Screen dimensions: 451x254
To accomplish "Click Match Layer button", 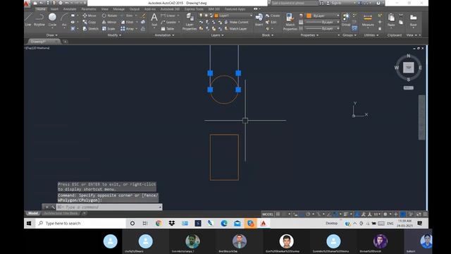I will tap(235, 29).
